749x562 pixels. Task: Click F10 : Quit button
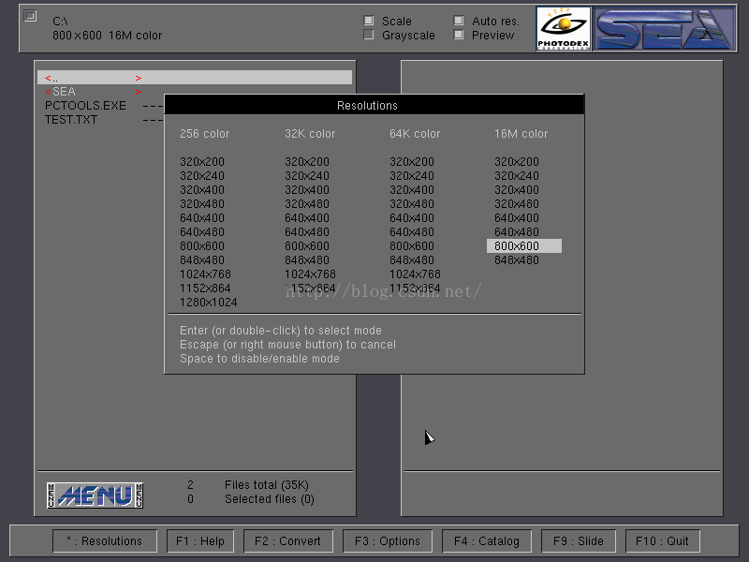click(663, 541)
